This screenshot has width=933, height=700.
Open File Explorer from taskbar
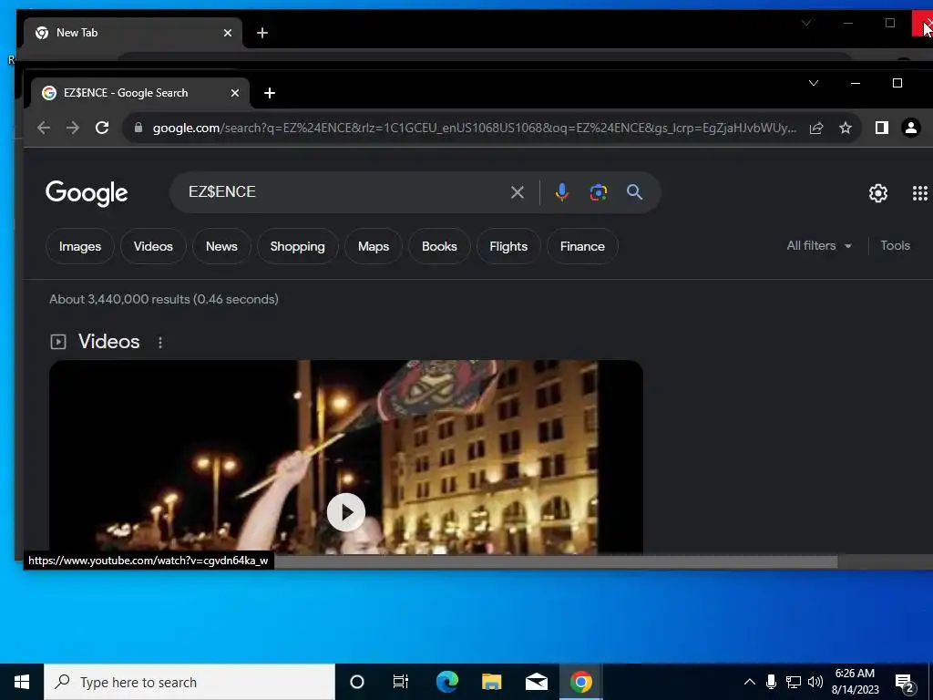click(x=491, y=682)
